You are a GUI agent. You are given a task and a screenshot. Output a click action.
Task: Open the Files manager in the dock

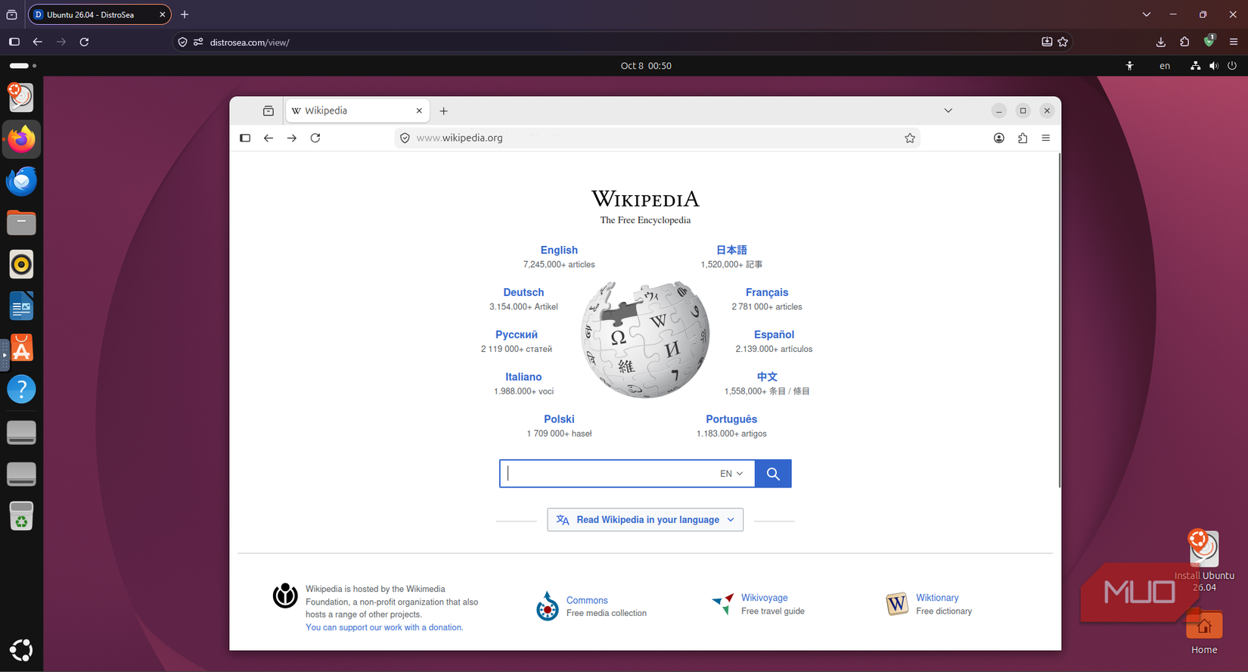[21, 223]
